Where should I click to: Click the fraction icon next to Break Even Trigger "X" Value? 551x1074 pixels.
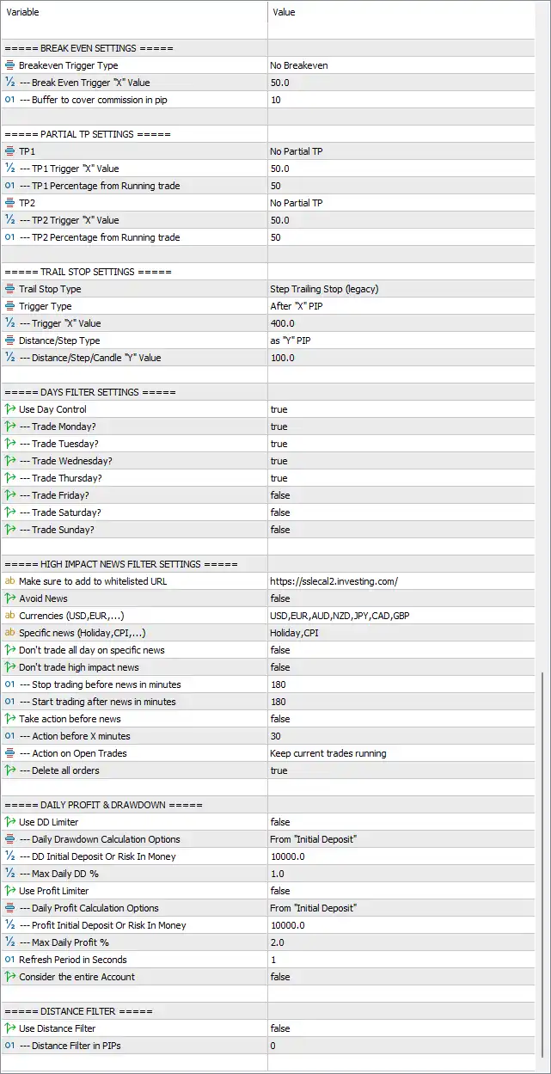point(10,83)
